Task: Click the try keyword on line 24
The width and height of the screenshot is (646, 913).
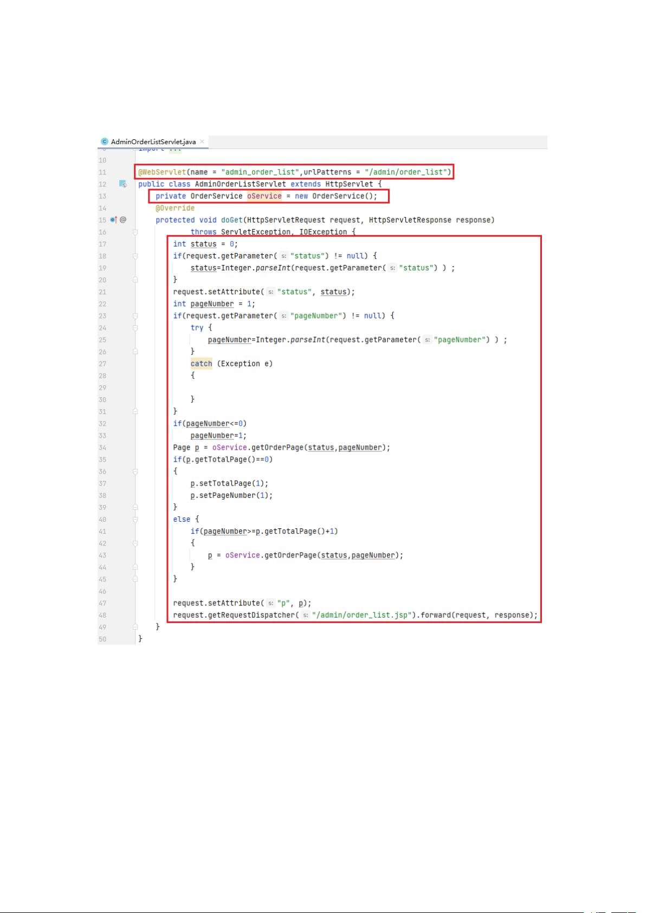Action: [x=197, y=328]
